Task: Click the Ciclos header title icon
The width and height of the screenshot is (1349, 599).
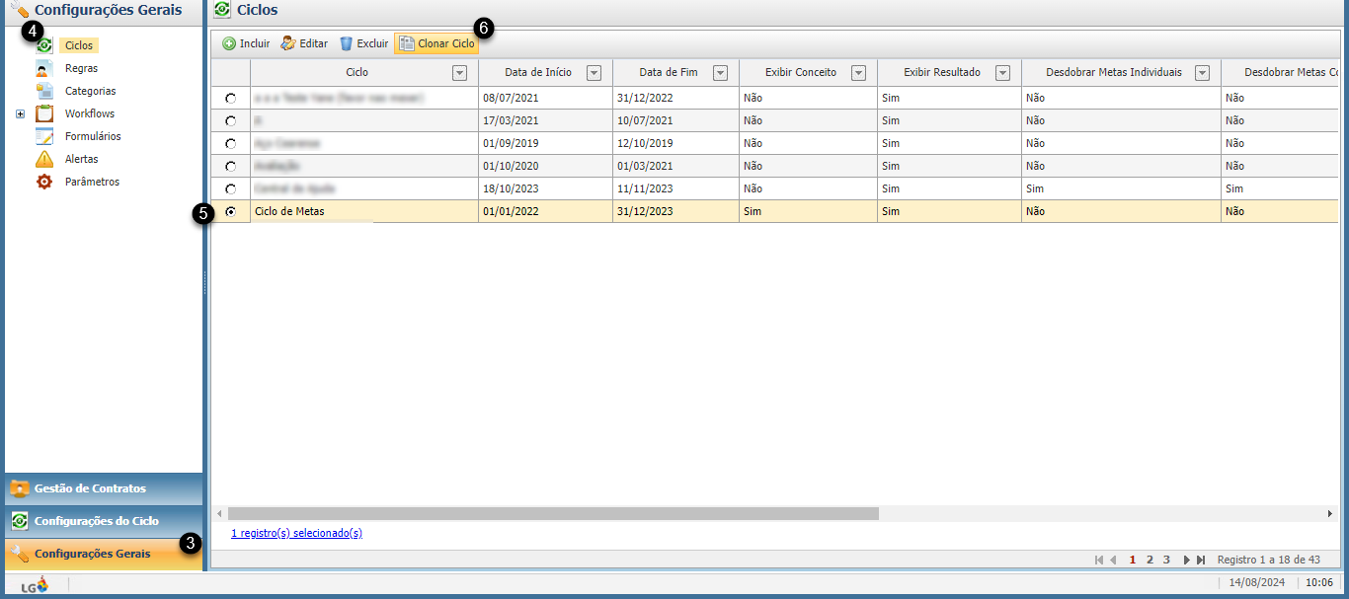Action: [x=222, y=10]
